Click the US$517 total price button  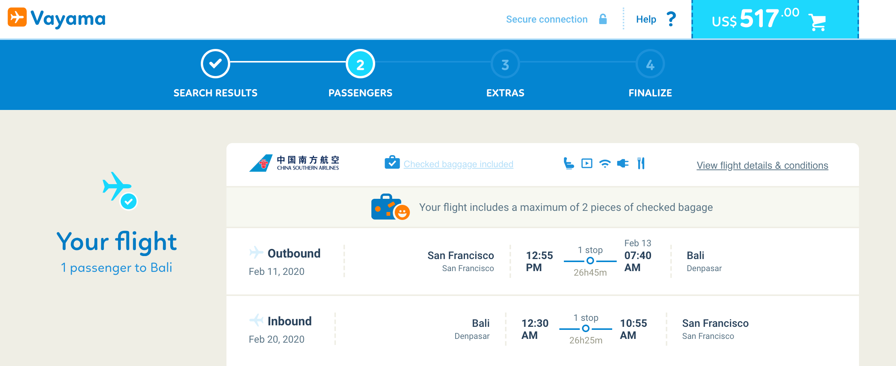click(755, 19)
